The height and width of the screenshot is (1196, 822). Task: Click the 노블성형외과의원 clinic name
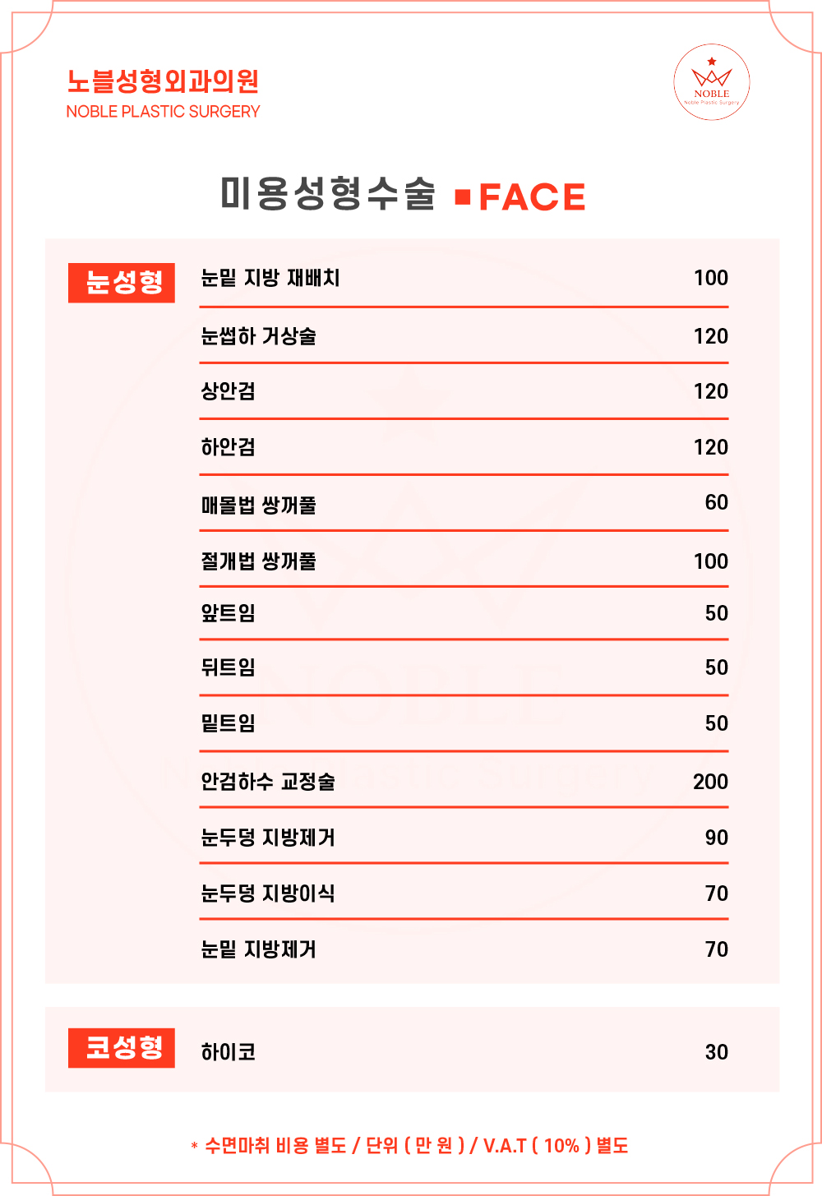click(163, 81)
